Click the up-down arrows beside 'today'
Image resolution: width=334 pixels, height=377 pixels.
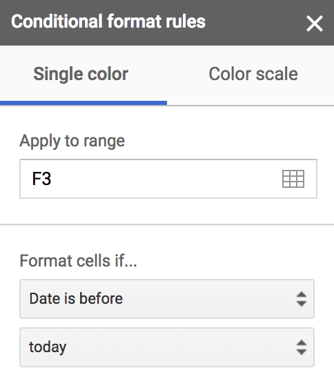coord(302,347)
